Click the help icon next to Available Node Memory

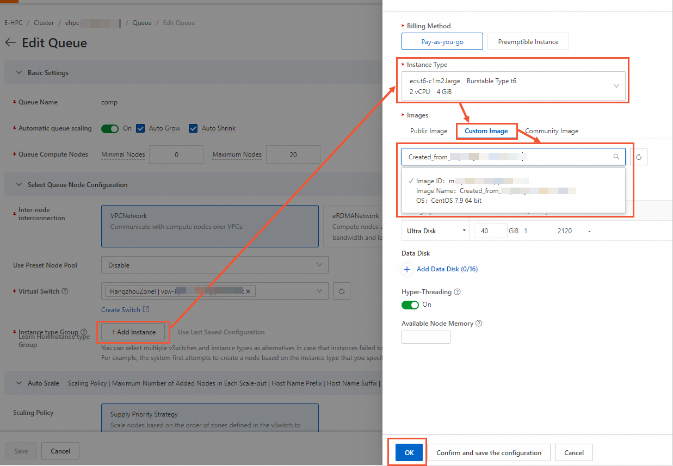[x=479, y=324]
